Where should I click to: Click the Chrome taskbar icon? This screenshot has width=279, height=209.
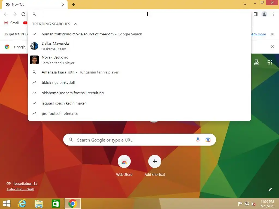tap(72, 204)
